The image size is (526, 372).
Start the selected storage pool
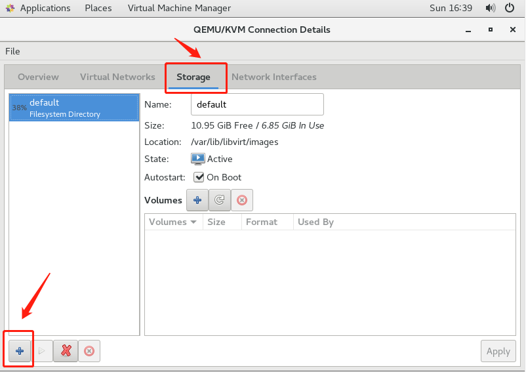tap(42, 351)
